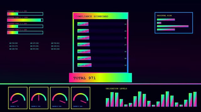Select the scorecard value 28
This screenshot has width=201, height=112.
(125, 52)
